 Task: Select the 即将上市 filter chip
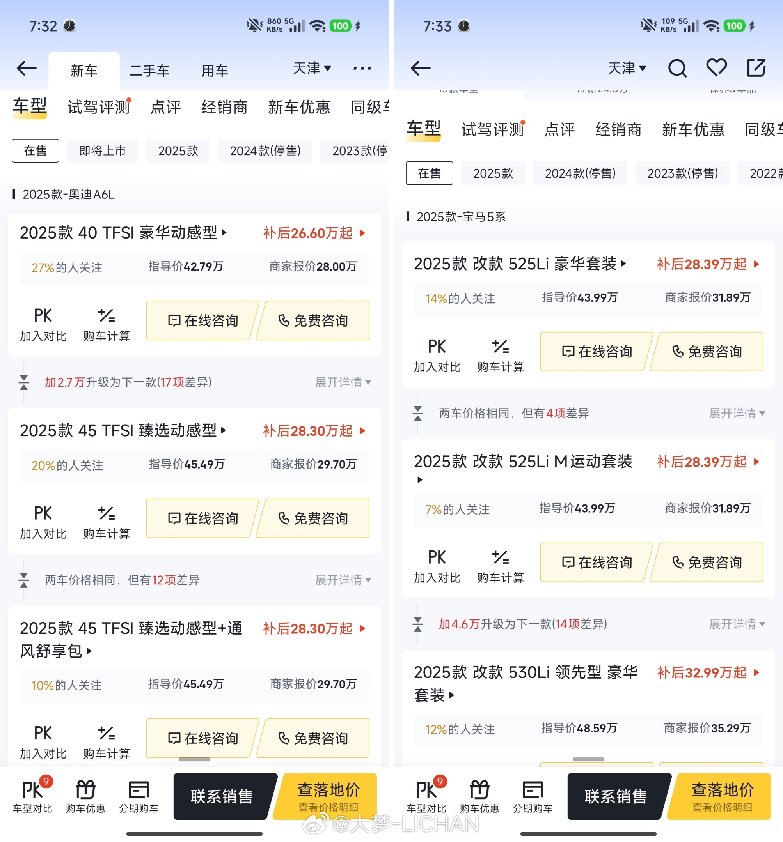tap(103, 151)
